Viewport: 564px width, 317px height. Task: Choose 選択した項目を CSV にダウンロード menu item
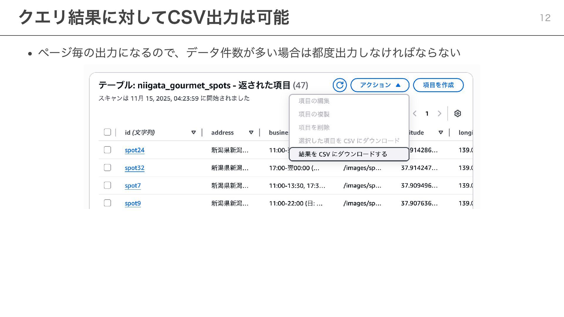point(349,141)
